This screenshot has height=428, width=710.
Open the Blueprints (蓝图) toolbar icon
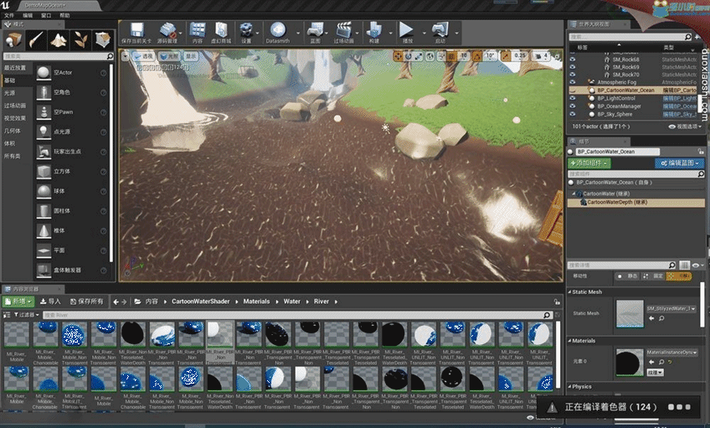coord(315,33)
